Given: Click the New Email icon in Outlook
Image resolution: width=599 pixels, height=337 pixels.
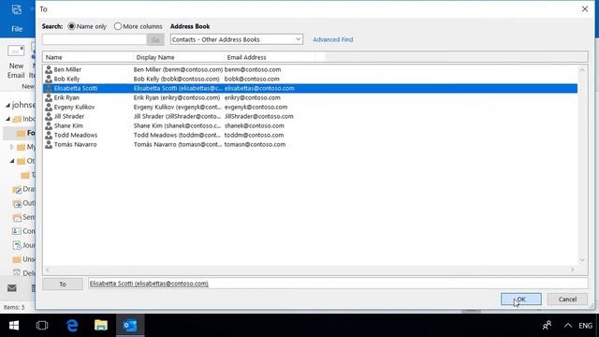Looking at the screenshot, I should point(16,51).
